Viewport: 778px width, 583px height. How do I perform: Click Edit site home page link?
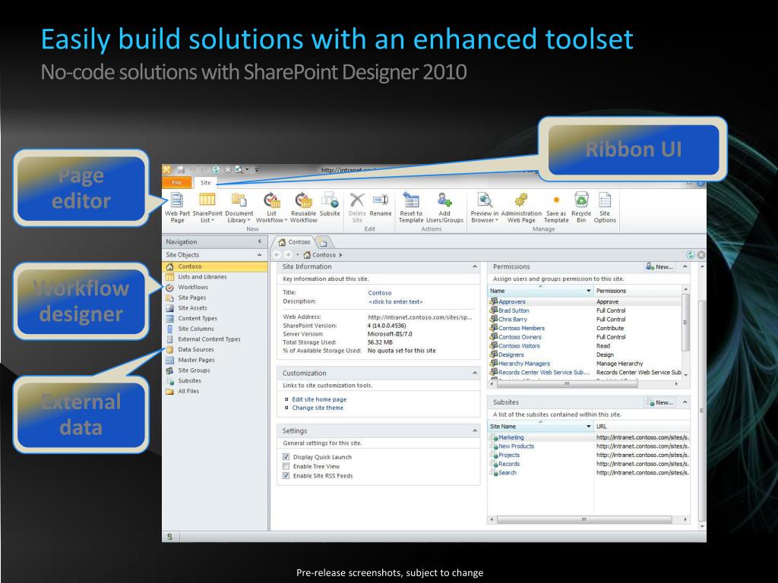319,399
